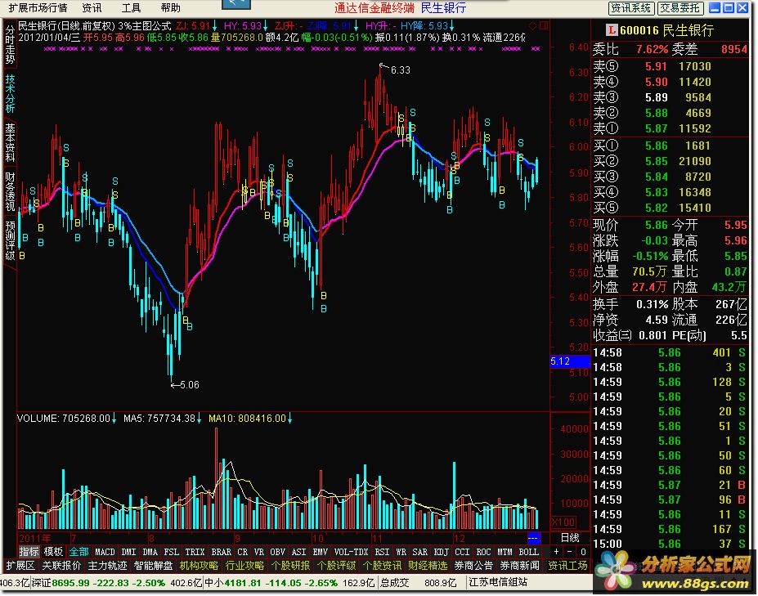Image resolution: width=758 pixels, height=596 pixels.
Task: Switch sub-chart to OBV indicator
Action: (277, 552)
